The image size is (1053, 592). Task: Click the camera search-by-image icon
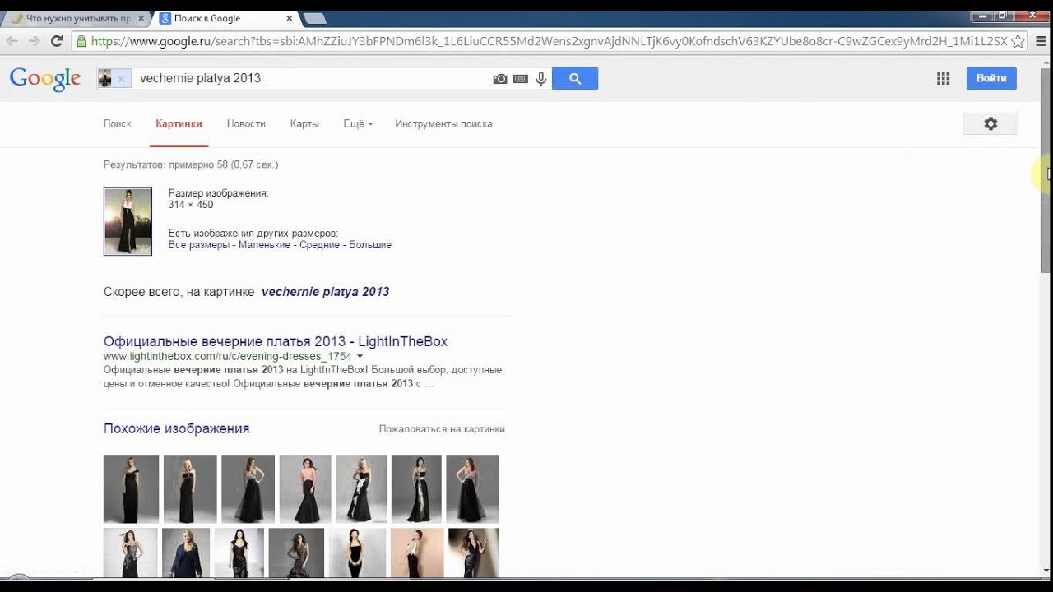point(499,79)
